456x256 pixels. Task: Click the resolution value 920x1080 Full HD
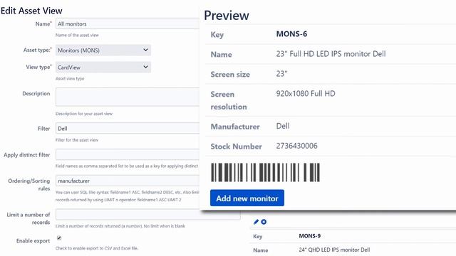306,93
